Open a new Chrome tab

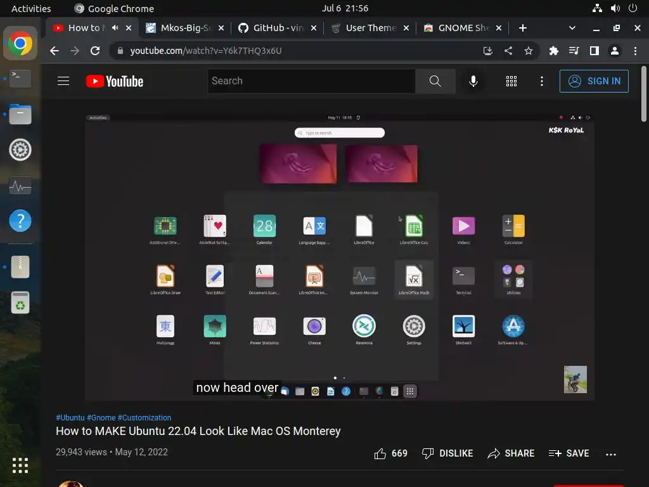point(523,28)
